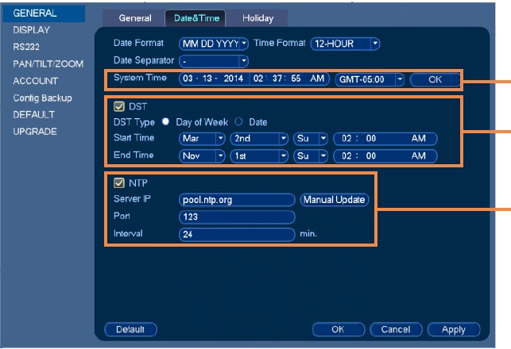This screenshot has height=349, width=511.
Task: Open the Date Separator dropdown
Action: pos(215,60)
